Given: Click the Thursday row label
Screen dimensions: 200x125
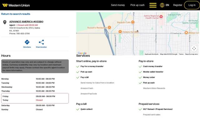Looking at the screenshot, I should [6, 91].
